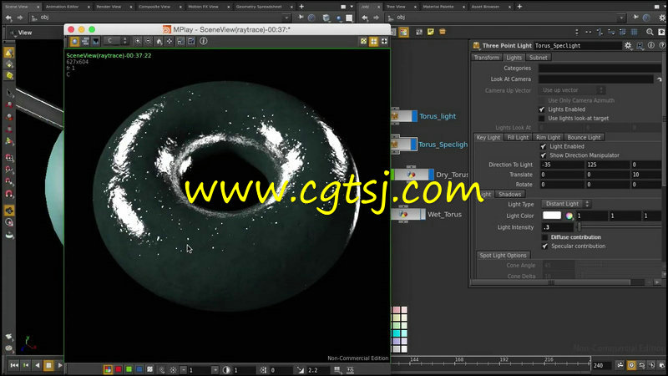Click the single-viewport layout icon in MPlay

384,41
